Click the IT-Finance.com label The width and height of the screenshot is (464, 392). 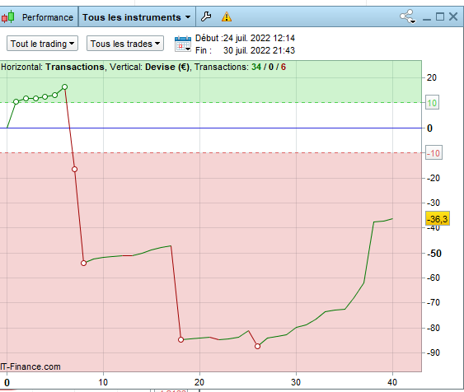(30, 366)
